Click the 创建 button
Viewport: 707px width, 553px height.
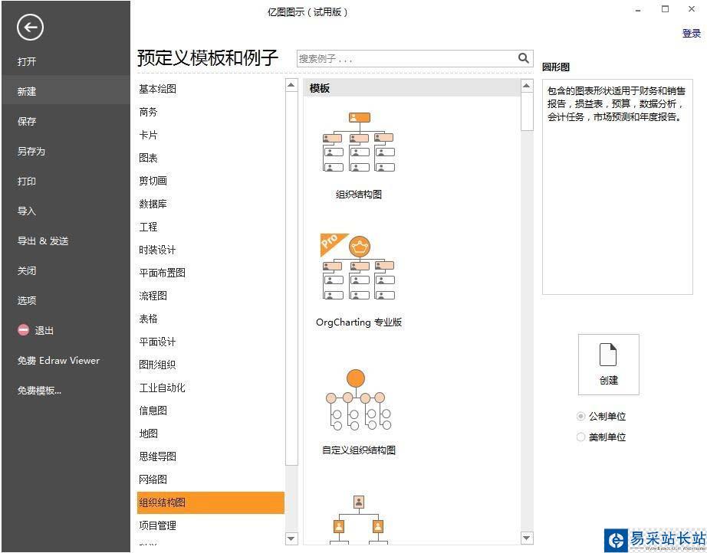608,365
